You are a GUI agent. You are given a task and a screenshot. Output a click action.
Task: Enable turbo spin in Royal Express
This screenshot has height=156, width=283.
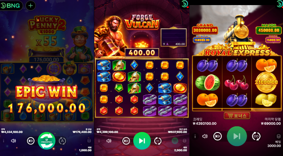coord(218,136)
